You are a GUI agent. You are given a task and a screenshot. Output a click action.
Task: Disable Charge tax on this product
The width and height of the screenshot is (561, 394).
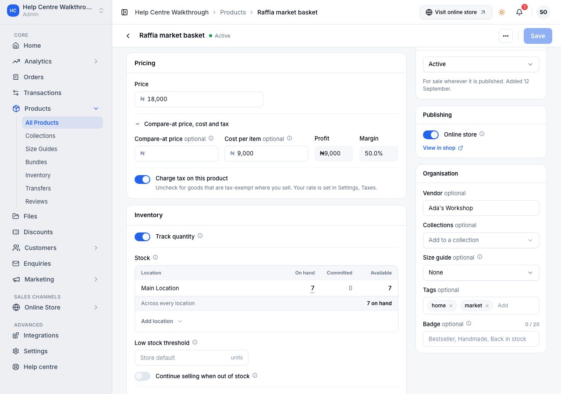pyautogui.click(x=142, y=179)
